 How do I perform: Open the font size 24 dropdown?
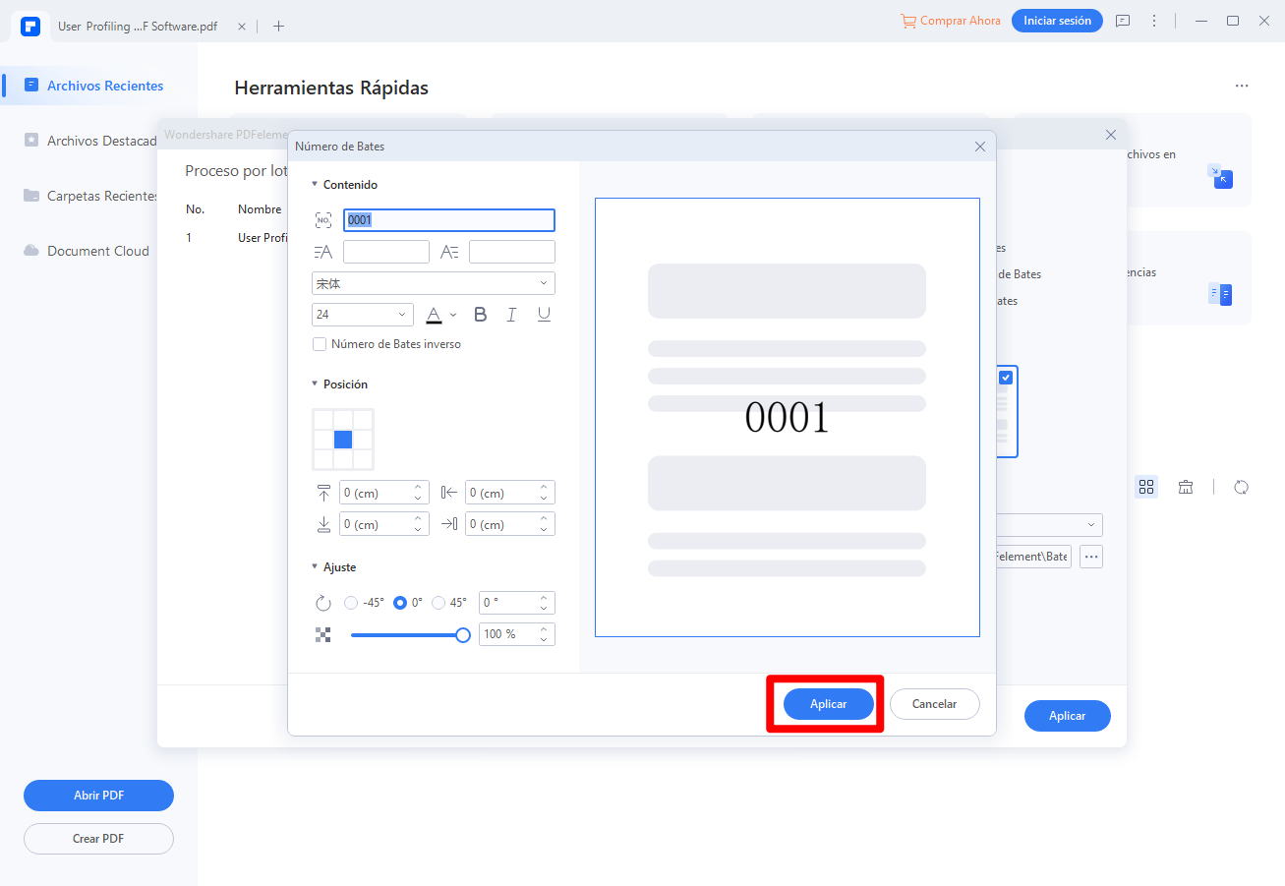tap(363, 315)
